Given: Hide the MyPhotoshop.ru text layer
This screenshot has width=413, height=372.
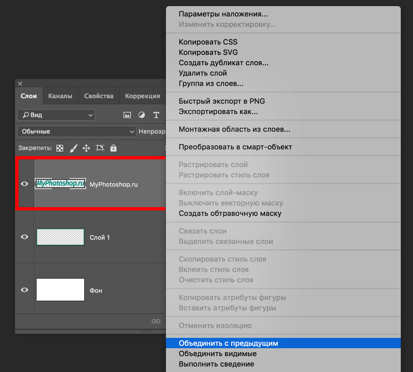Looking at the screenshot, I should click(25, 184).
